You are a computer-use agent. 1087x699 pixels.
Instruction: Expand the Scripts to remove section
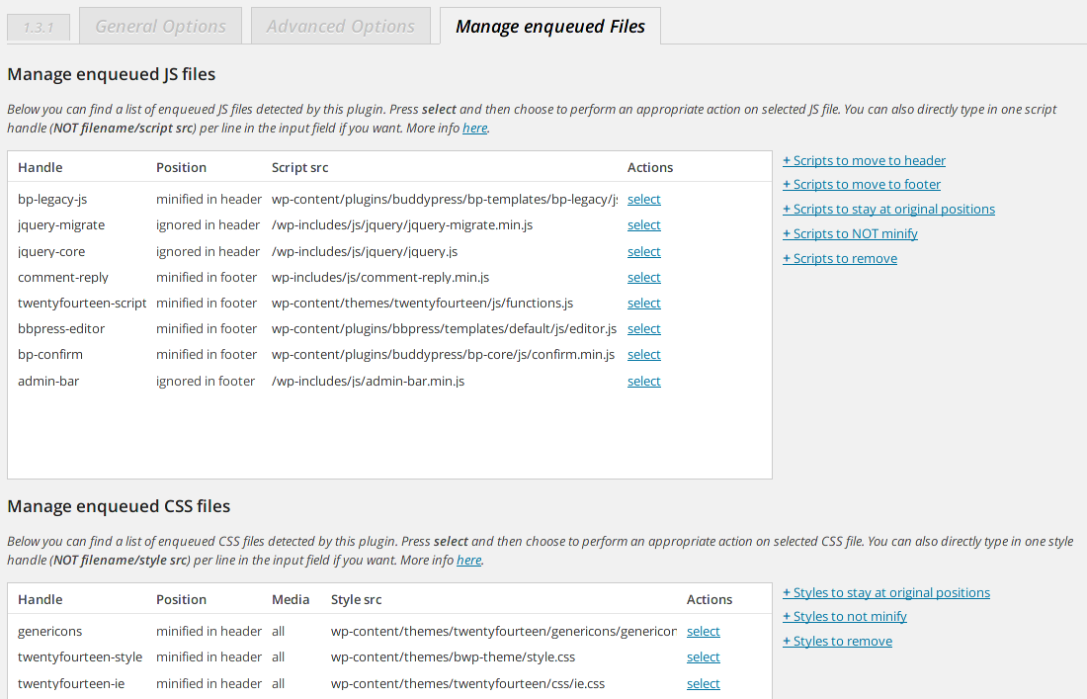[840, 258]
